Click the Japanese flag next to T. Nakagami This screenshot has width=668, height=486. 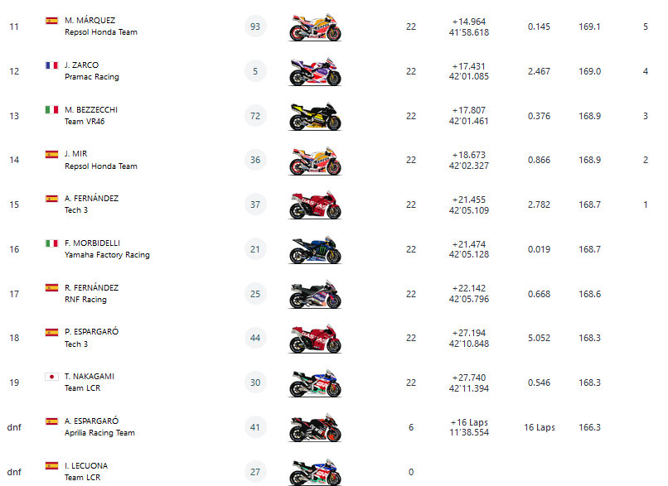coord(51,376)
